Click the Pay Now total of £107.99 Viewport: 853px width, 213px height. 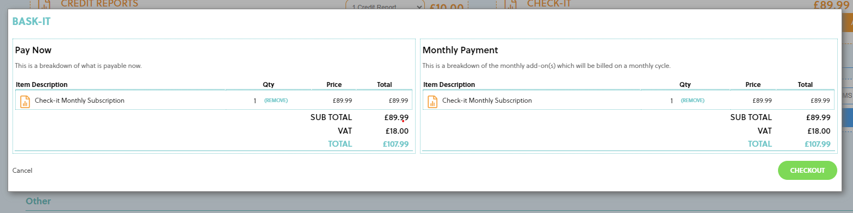[x=396, y=144]
